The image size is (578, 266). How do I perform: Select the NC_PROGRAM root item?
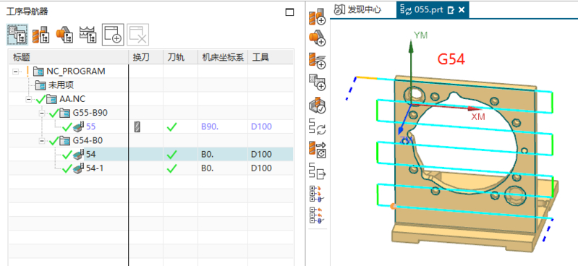[75, 71]
